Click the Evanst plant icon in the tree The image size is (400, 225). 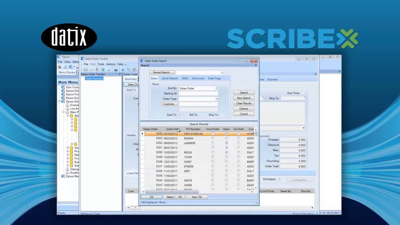pos(67,105)
